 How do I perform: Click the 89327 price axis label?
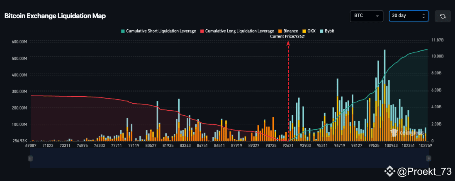[x=253, y=146]
